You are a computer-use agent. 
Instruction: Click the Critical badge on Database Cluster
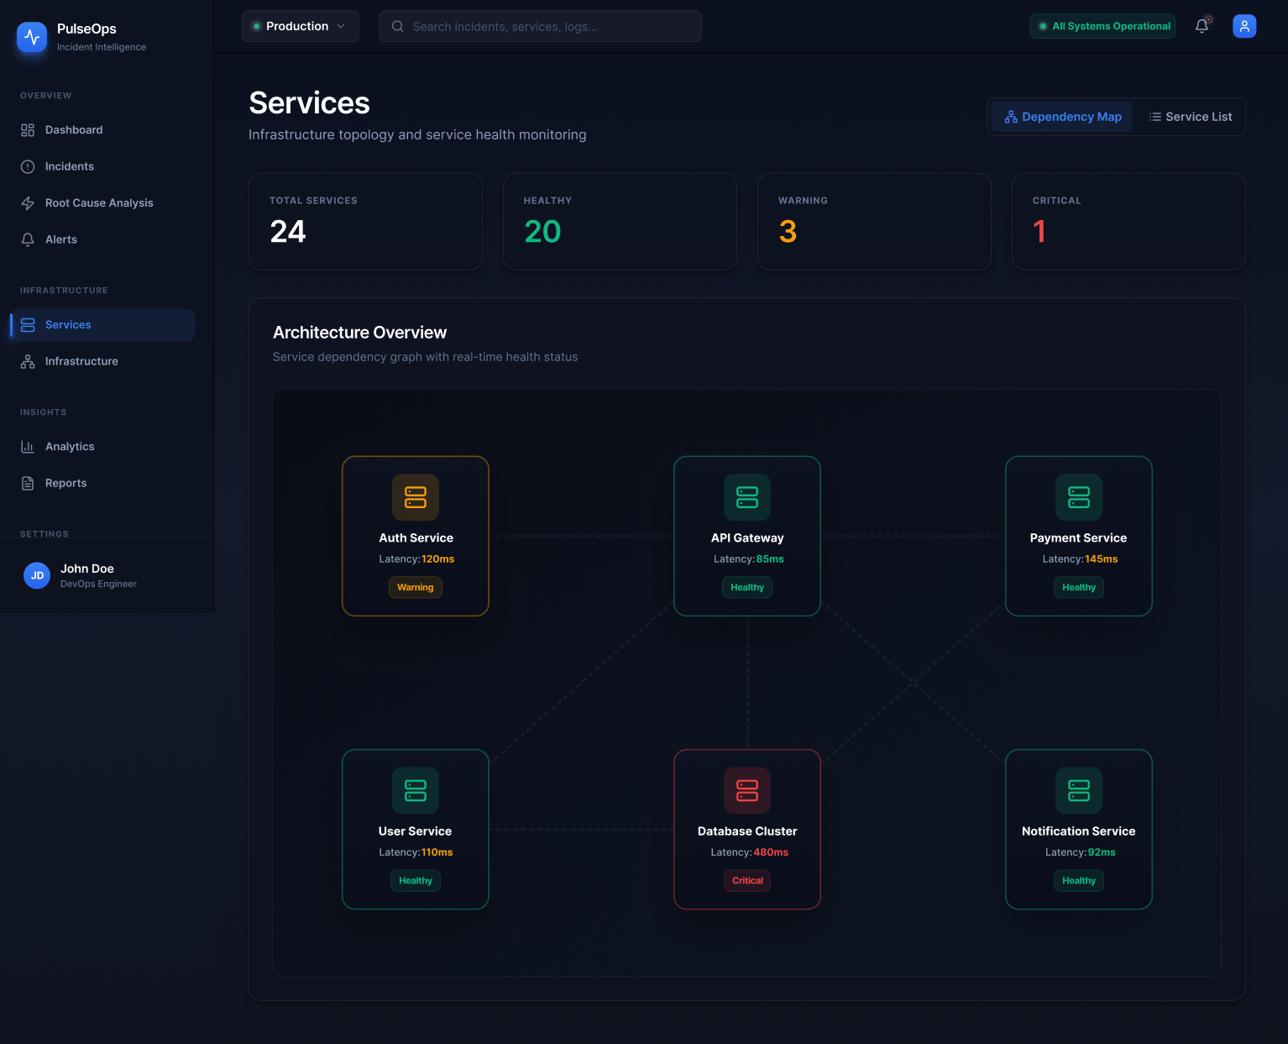746,880
